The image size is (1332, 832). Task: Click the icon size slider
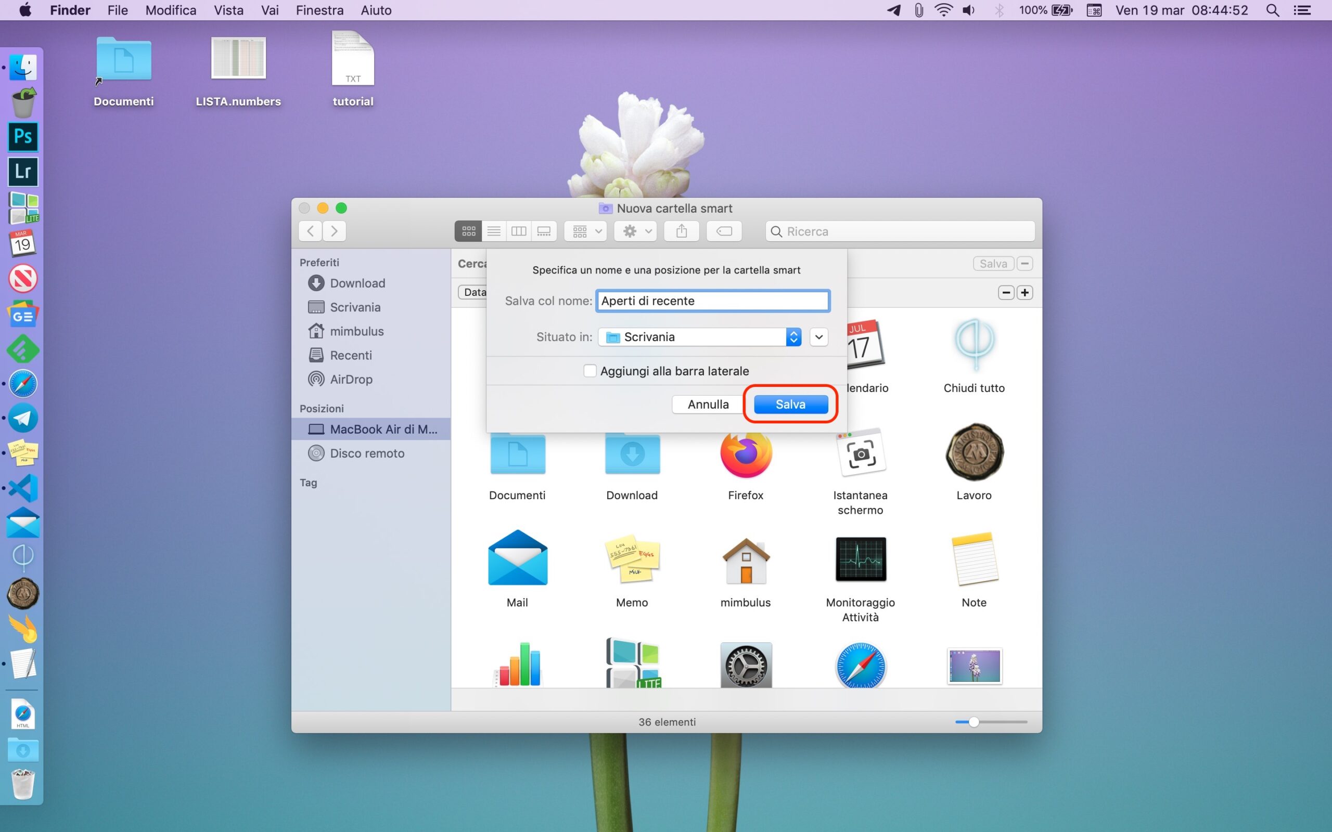click(x=974, y=722)
